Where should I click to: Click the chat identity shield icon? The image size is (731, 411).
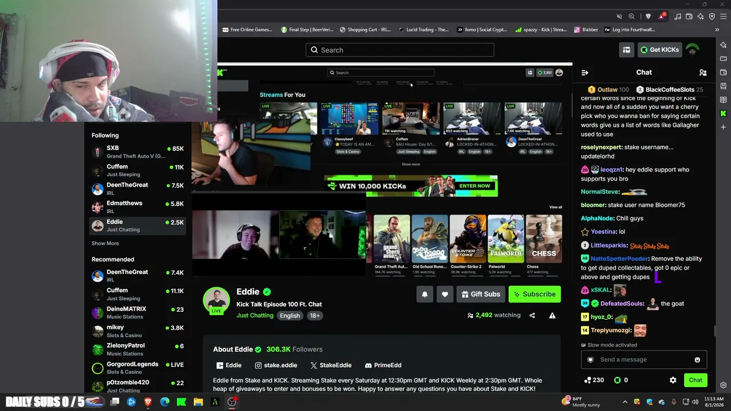(x=591, y=360)
